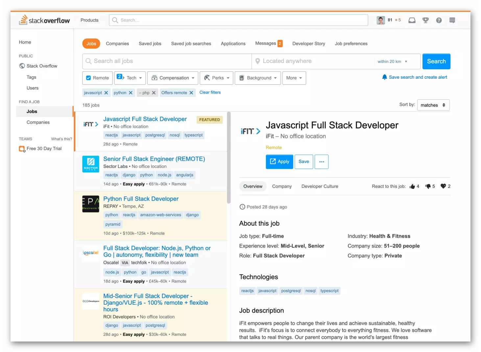Click the job list scrollbar
The height and width of the screenshot is (352, 481).
[x=229, y=158]
